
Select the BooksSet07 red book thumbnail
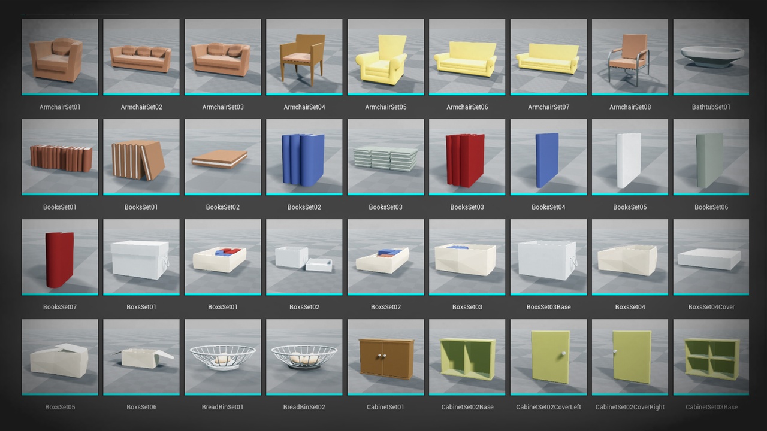coord(60,257)
